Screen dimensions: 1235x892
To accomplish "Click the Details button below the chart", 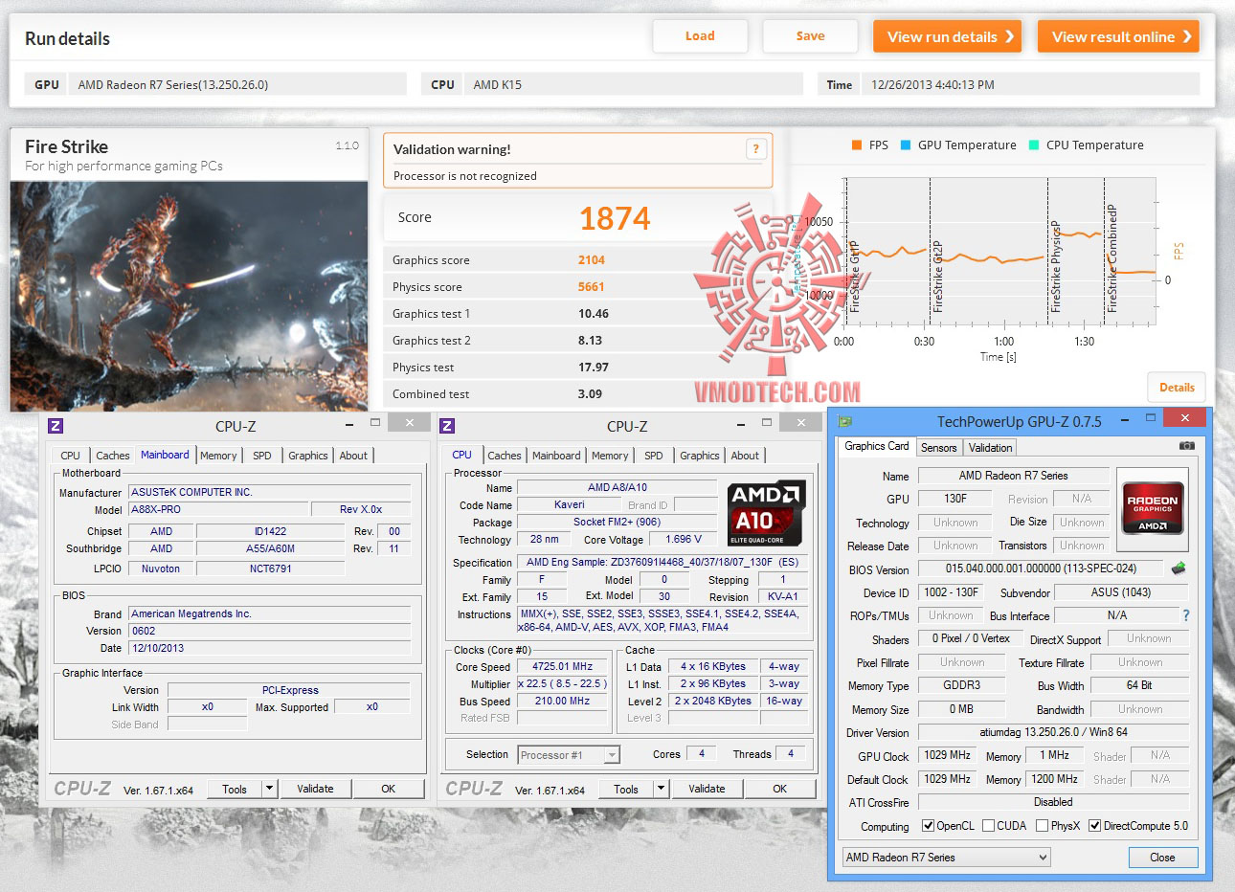I will (x=1177, y=388).
